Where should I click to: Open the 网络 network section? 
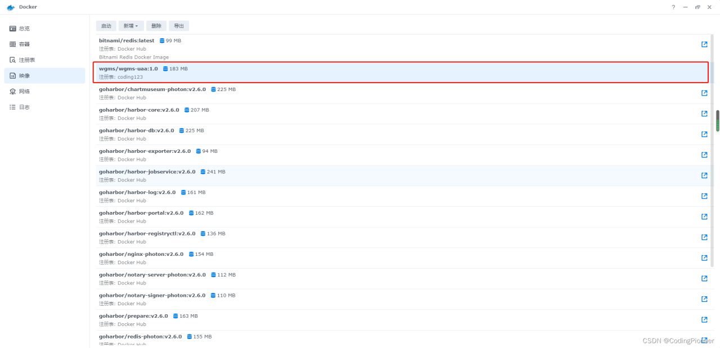(x=44, y=91)
